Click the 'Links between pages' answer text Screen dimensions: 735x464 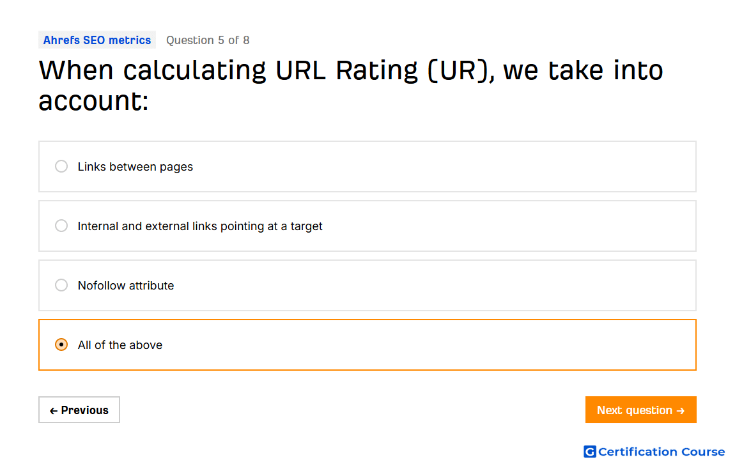click(x=135, y=167)
